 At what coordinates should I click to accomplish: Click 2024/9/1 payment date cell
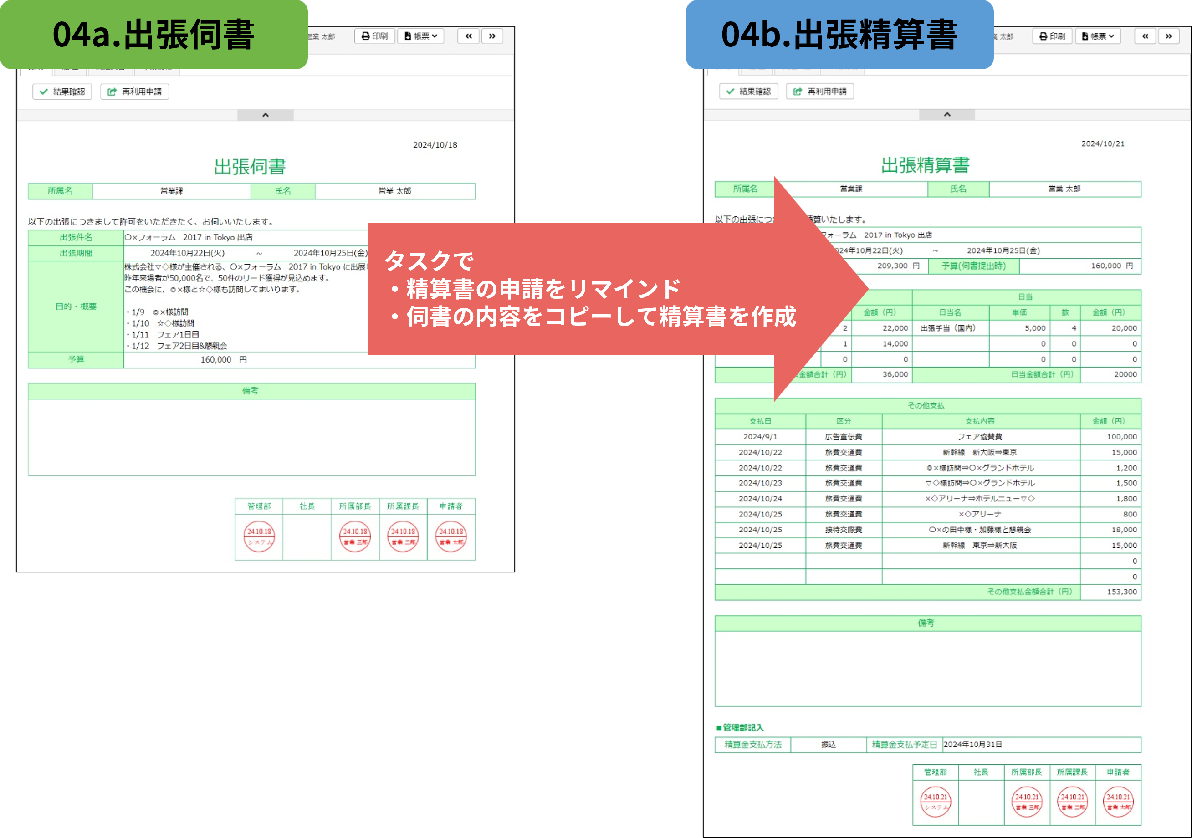point(760,437)
